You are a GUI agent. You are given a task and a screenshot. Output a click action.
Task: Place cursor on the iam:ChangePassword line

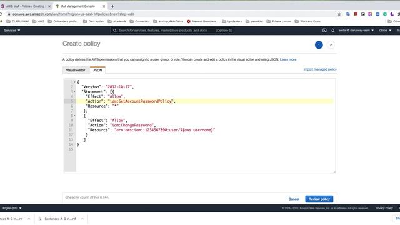[122, 125]
